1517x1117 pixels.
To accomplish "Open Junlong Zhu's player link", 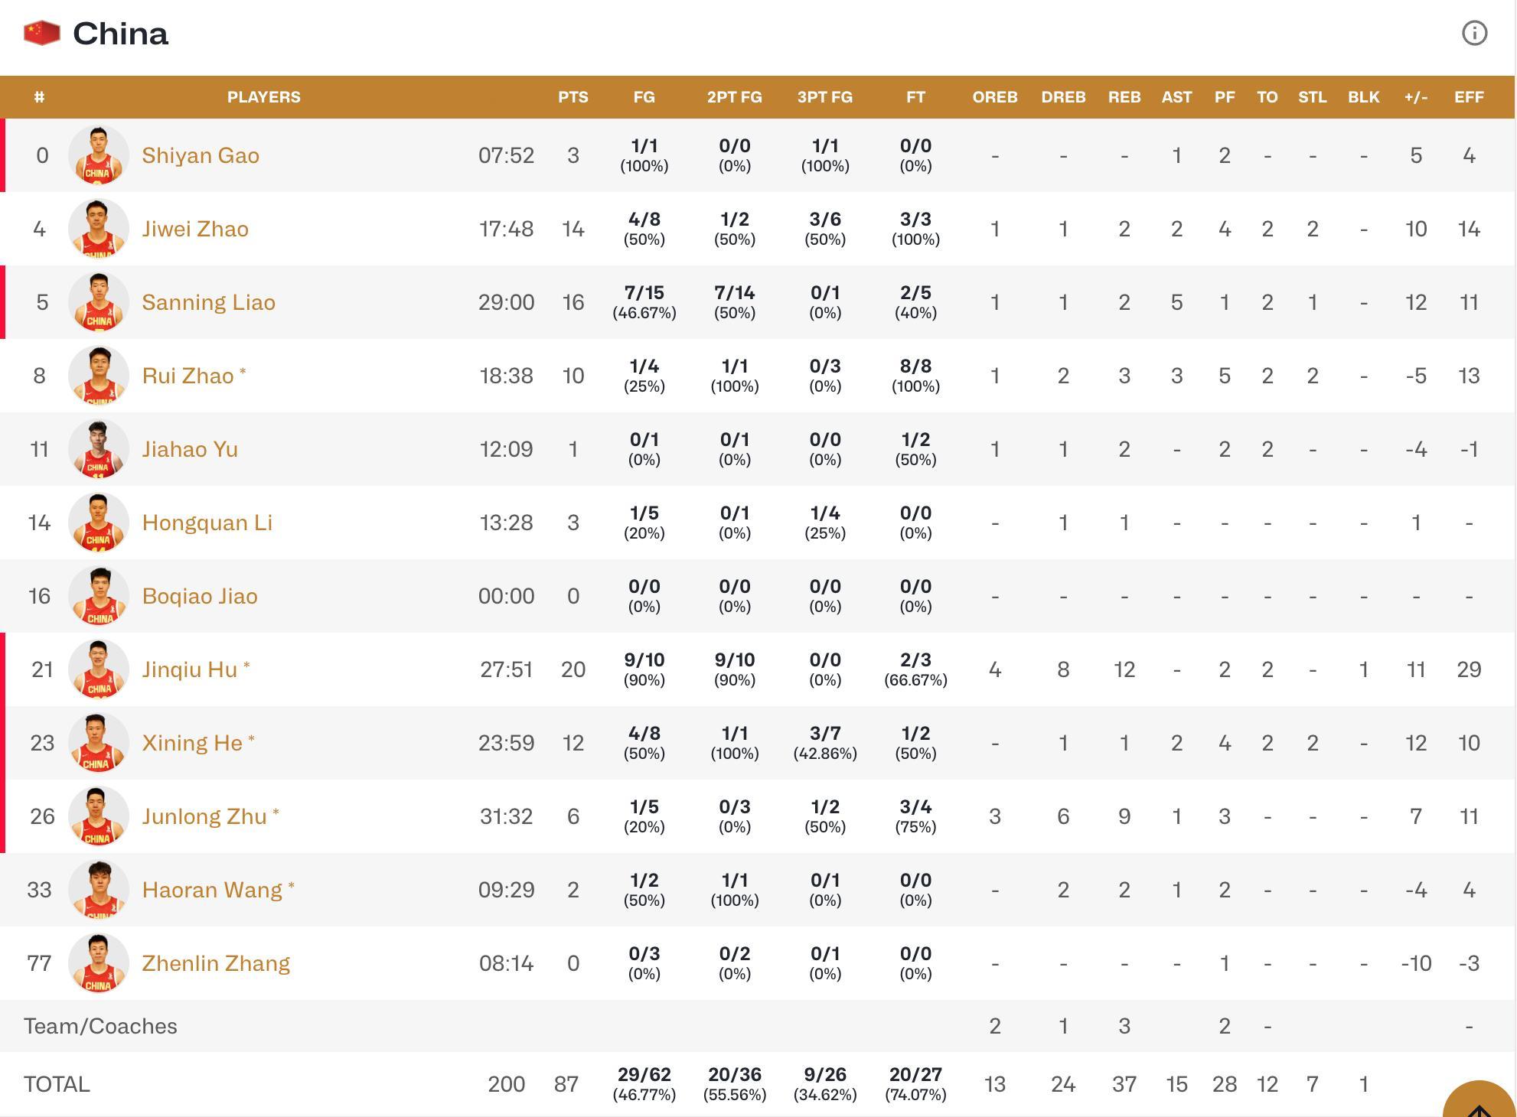I will pos(204,816).
